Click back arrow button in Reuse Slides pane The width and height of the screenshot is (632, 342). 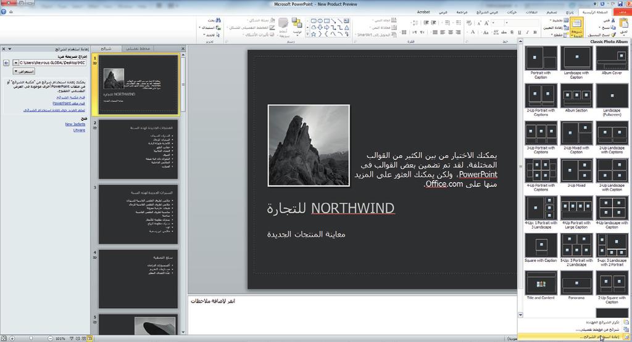coord(6,63)
